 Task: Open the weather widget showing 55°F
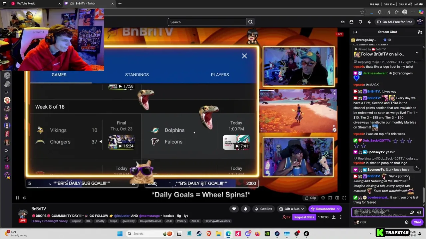[x=17, y=233]
